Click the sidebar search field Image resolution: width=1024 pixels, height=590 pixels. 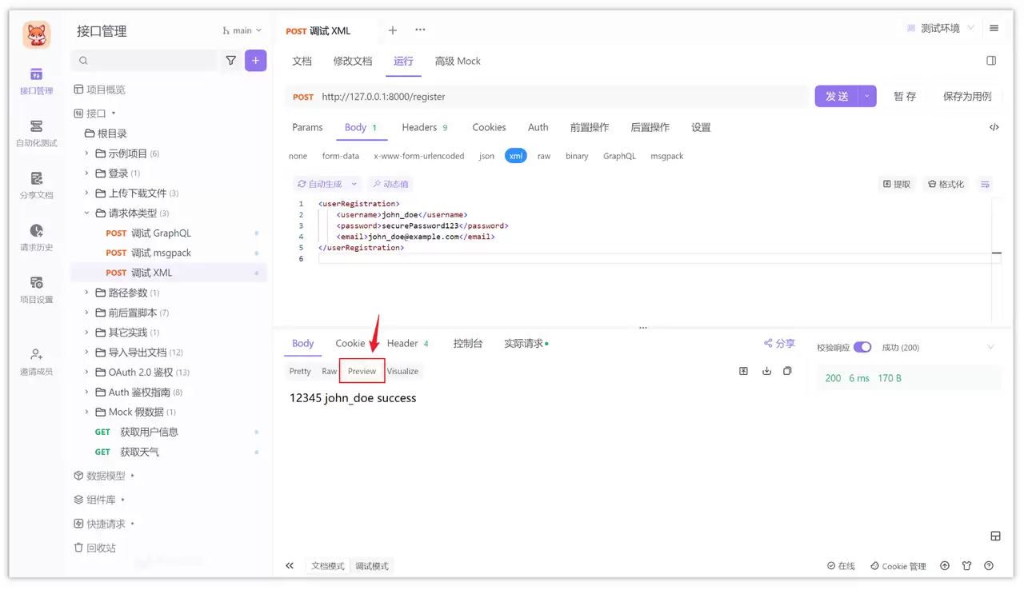tap(144, 60)
